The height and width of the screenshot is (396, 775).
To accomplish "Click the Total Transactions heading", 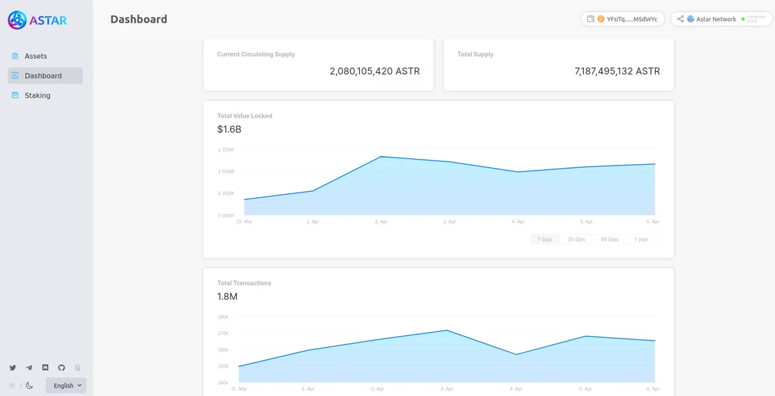I will pyautogui.click(x=244, y=283).
